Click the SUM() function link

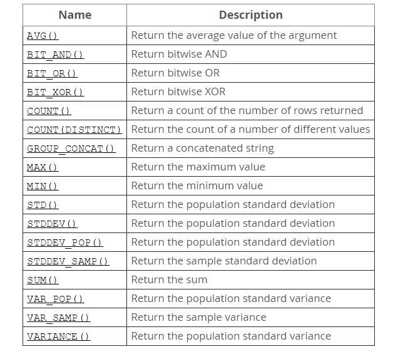tap(43, 280)
